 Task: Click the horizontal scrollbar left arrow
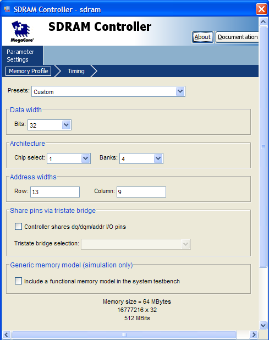pyautogui.click(x=6, y=334)
